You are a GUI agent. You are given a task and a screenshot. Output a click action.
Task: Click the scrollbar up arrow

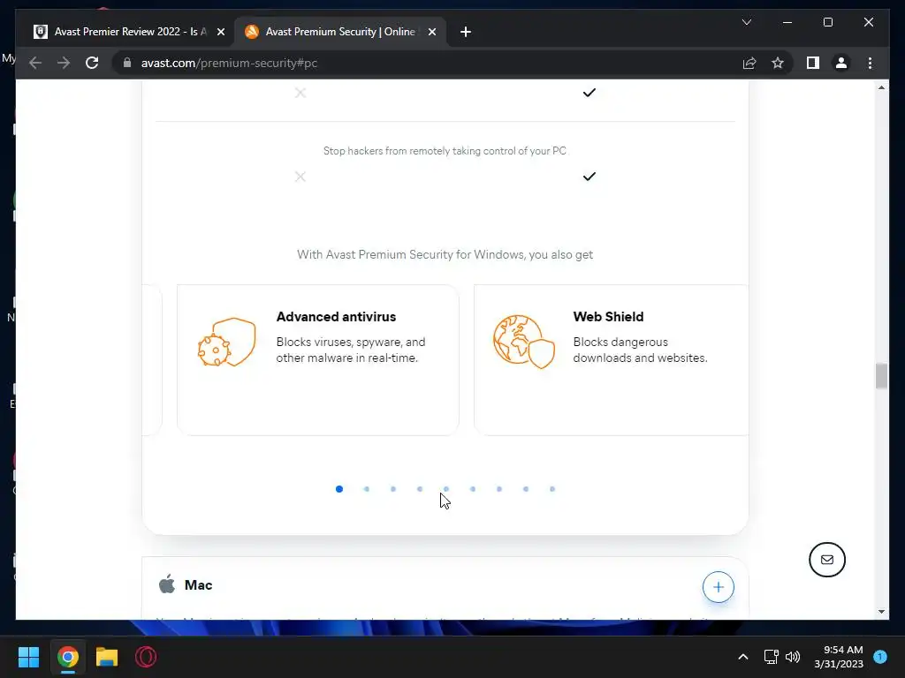coord(881,87)
